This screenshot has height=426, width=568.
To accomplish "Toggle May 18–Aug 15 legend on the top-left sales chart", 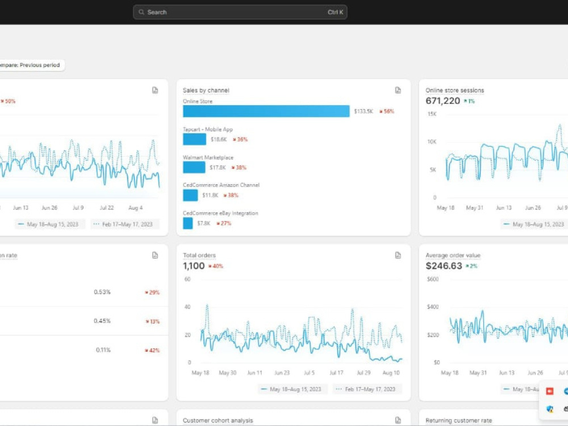I will tap(50, 224).
